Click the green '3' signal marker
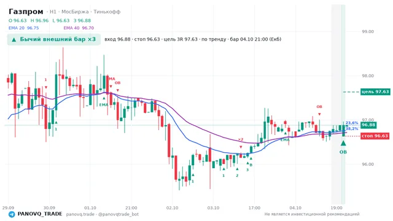 pos(247,170)
